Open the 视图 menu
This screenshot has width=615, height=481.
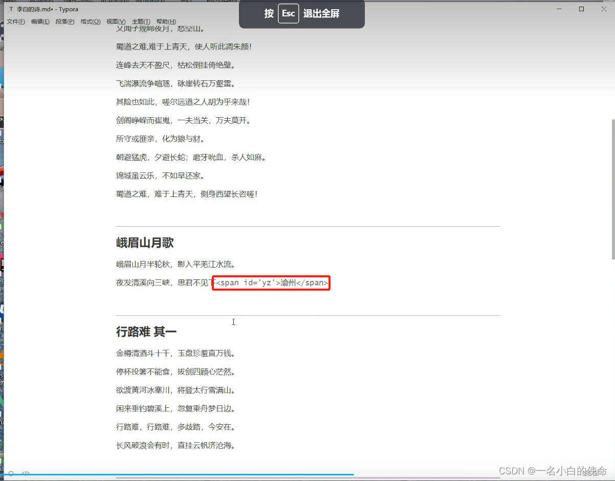pyautogui.click(x=115, y=21)
